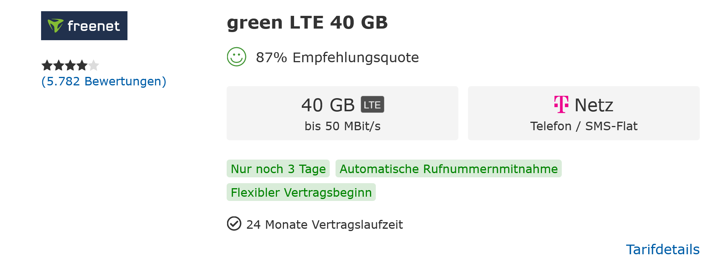Select the fourth filled rating star
Viewport: 709px width, 267px height.
(x=83, y=66)
